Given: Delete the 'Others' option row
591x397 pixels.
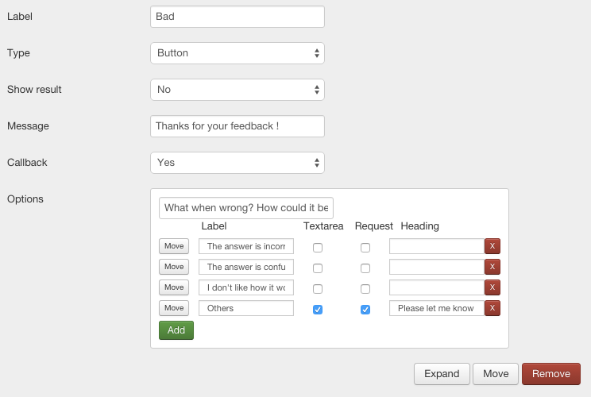Looking at the screenshot, I should pyautogui.click(x=492, y=308).
